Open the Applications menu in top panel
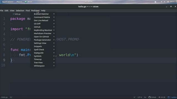177x99 pixels. tap(8, 2)
